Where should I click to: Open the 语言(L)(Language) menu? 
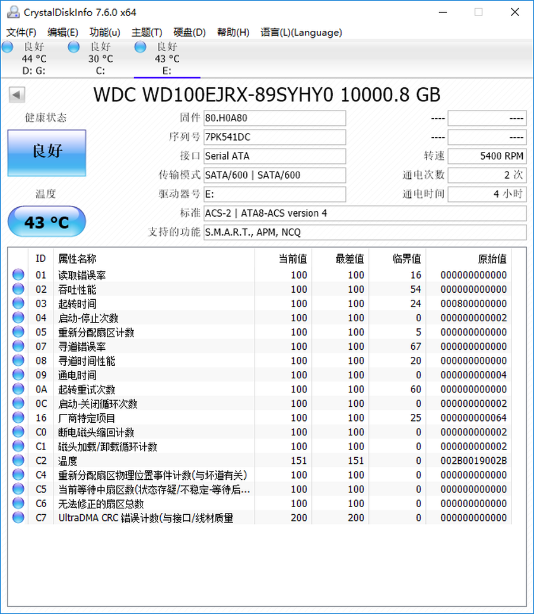click(x=301, y=33)
